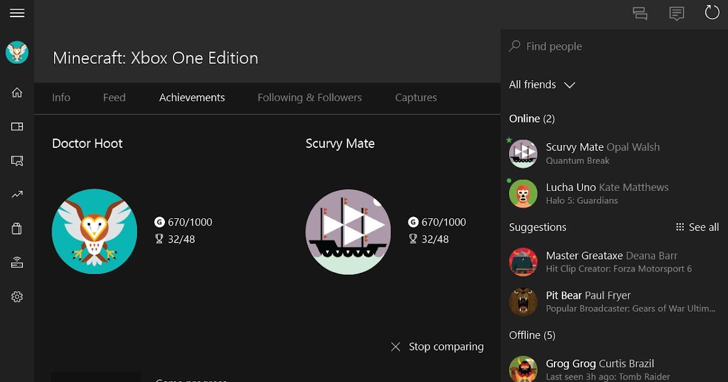
Task: Click the X icon by Stop comparing
Action: (x=396, y=347)
